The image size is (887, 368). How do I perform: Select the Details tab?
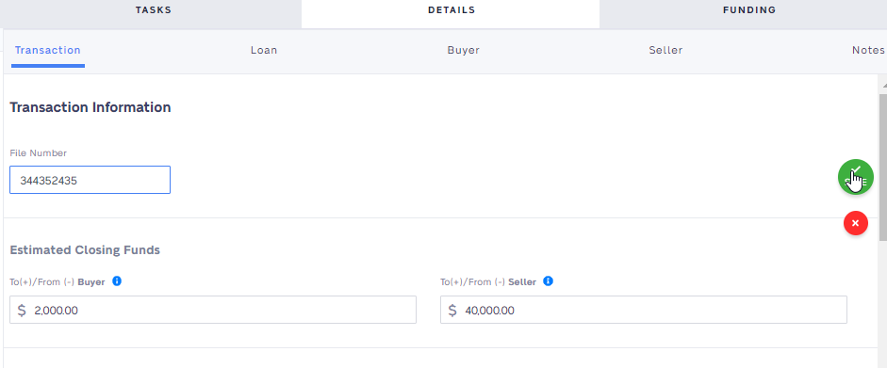tap(451, 10)
